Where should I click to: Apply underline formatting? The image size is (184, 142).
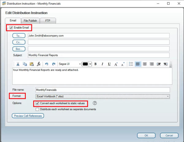[109, 64]
